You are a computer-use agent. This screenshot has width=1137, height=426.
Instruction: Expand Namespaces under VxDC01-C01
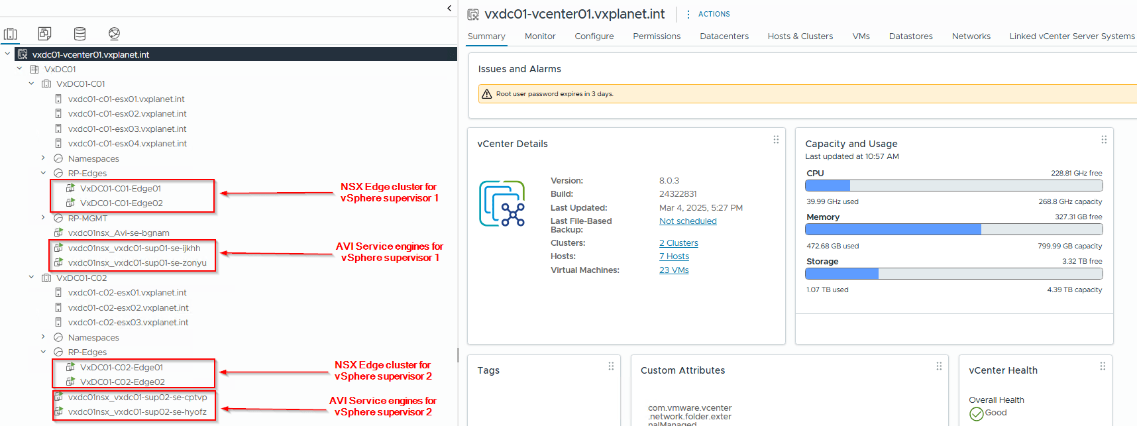43,158
